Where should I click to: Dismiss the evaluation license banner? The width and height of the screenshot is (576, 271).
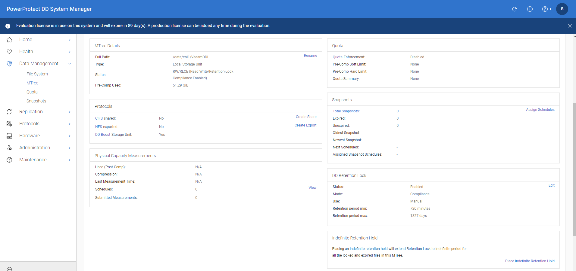click(x=570, y=26)
